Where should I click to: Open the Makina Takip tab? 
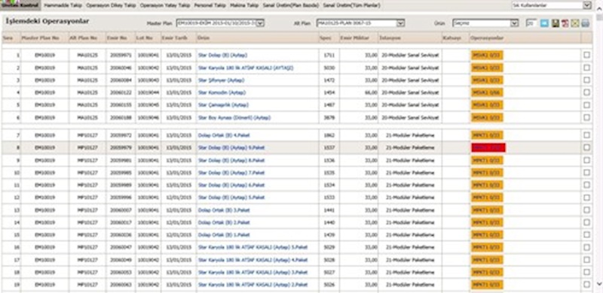tap(244, 6)
